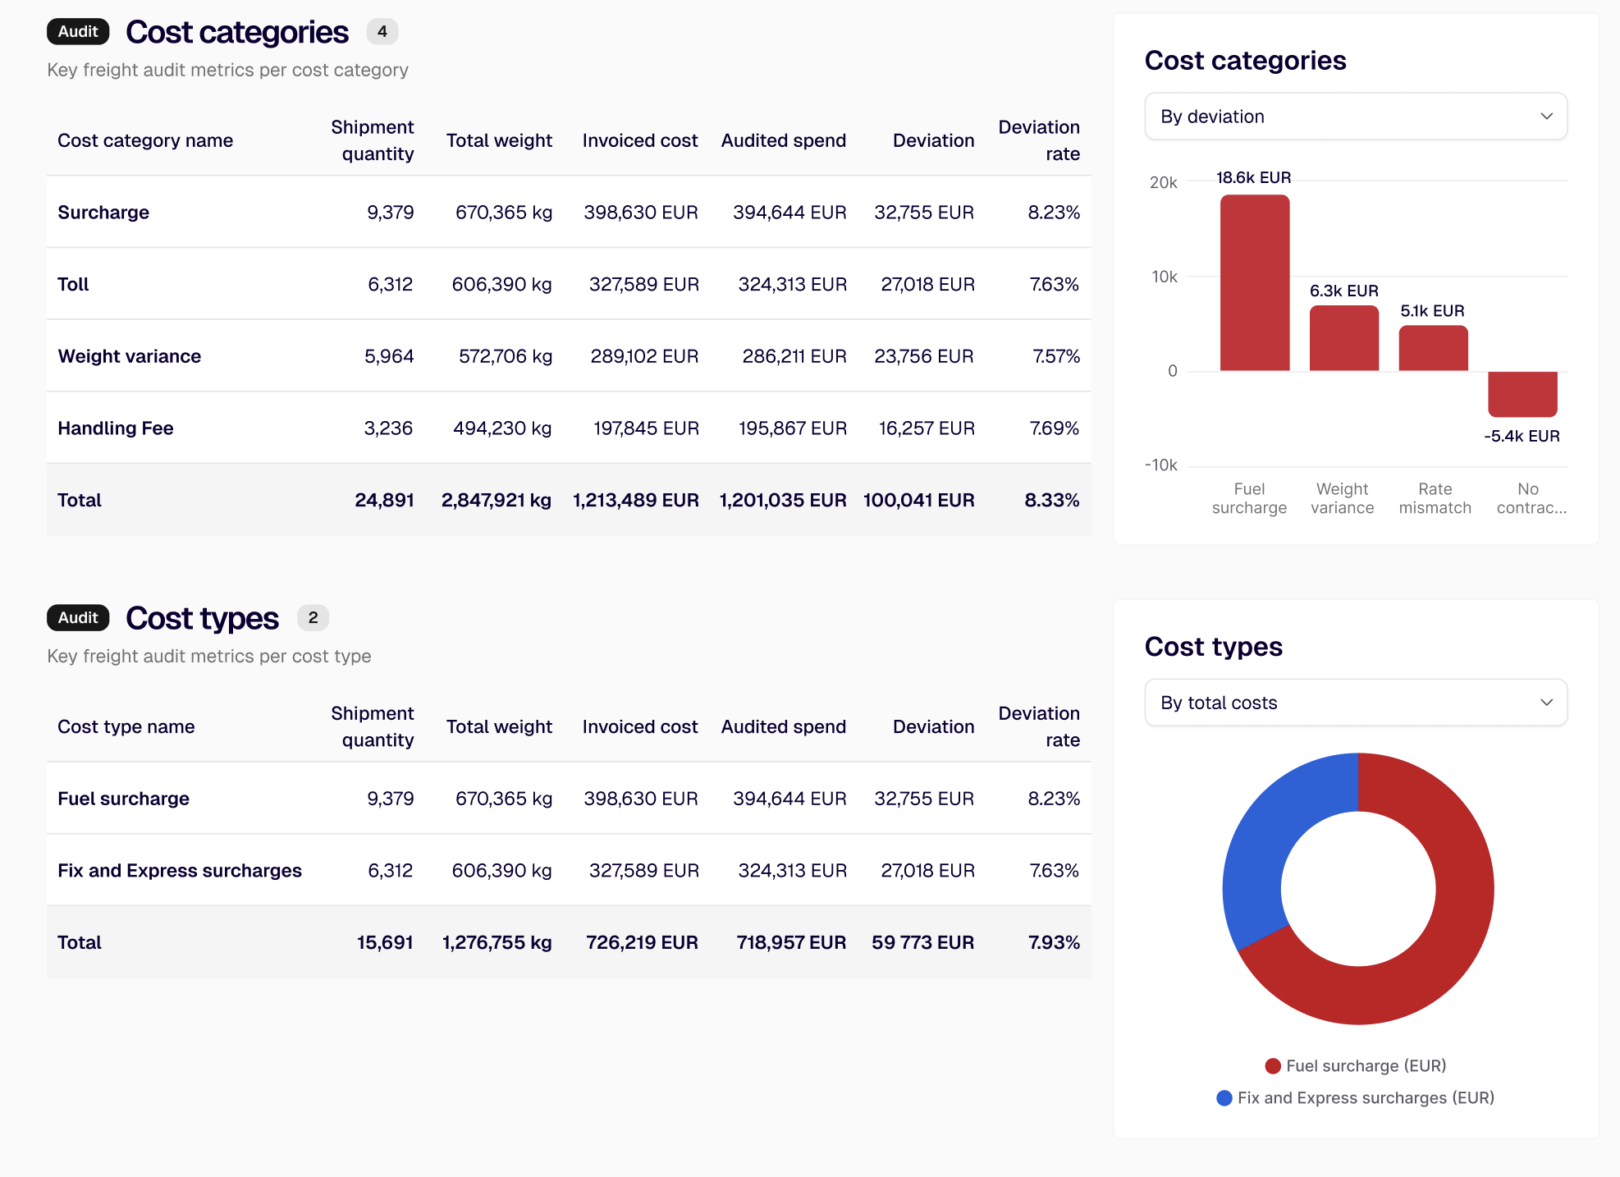Image resolution: width=1620 pixels, height=1177 pixels.
Task: Select the Weight variance category row name
Action: coord(130,356)
